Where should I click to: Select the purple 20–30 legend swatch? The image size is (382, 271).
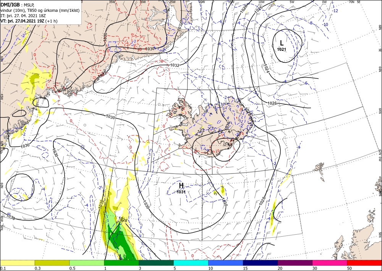click(295, 263)
